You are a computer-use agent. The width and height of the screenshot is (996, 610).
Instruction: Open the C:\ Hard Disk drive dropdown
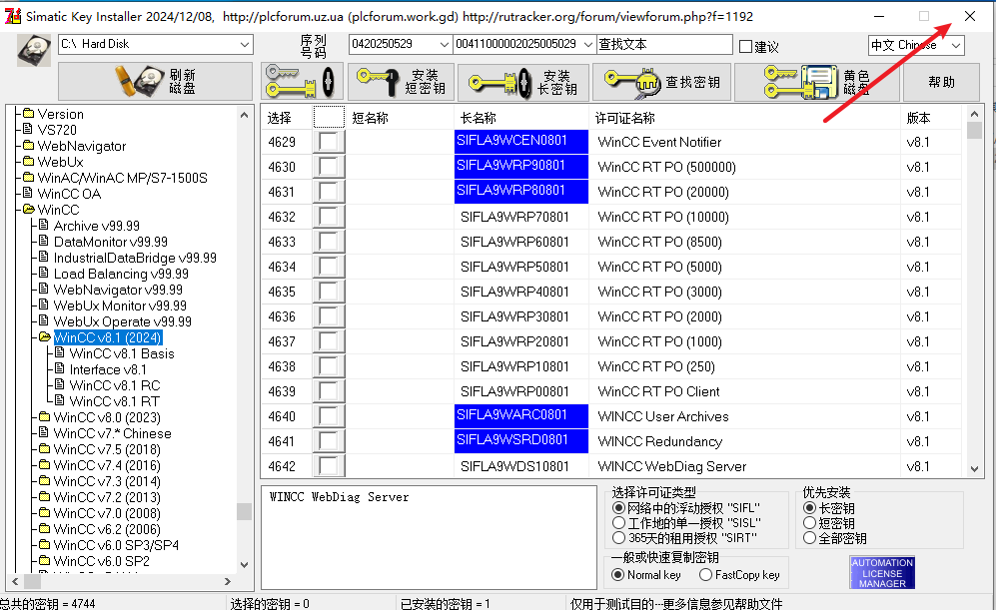click(x=245, y=45)
